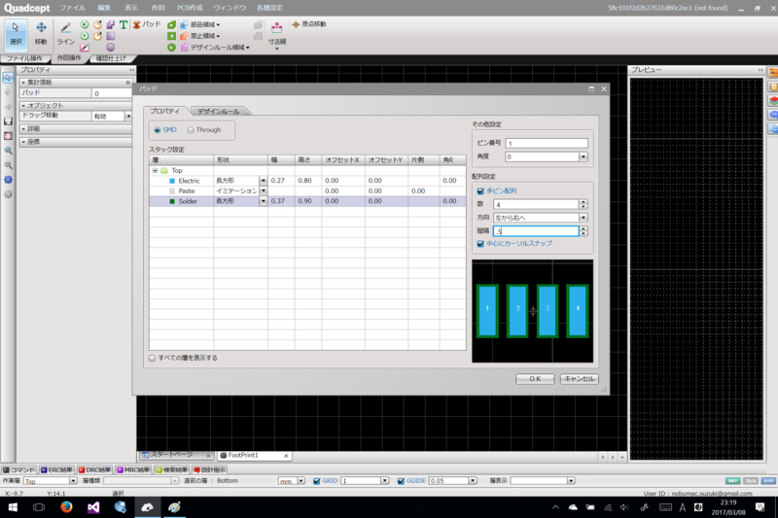Click 原点移動 origin move tool
778x518 pixels.
[x=308, y=24]
